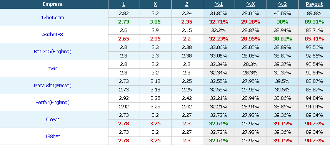Select the Macauslot(Macao) link

click(53, 86)
